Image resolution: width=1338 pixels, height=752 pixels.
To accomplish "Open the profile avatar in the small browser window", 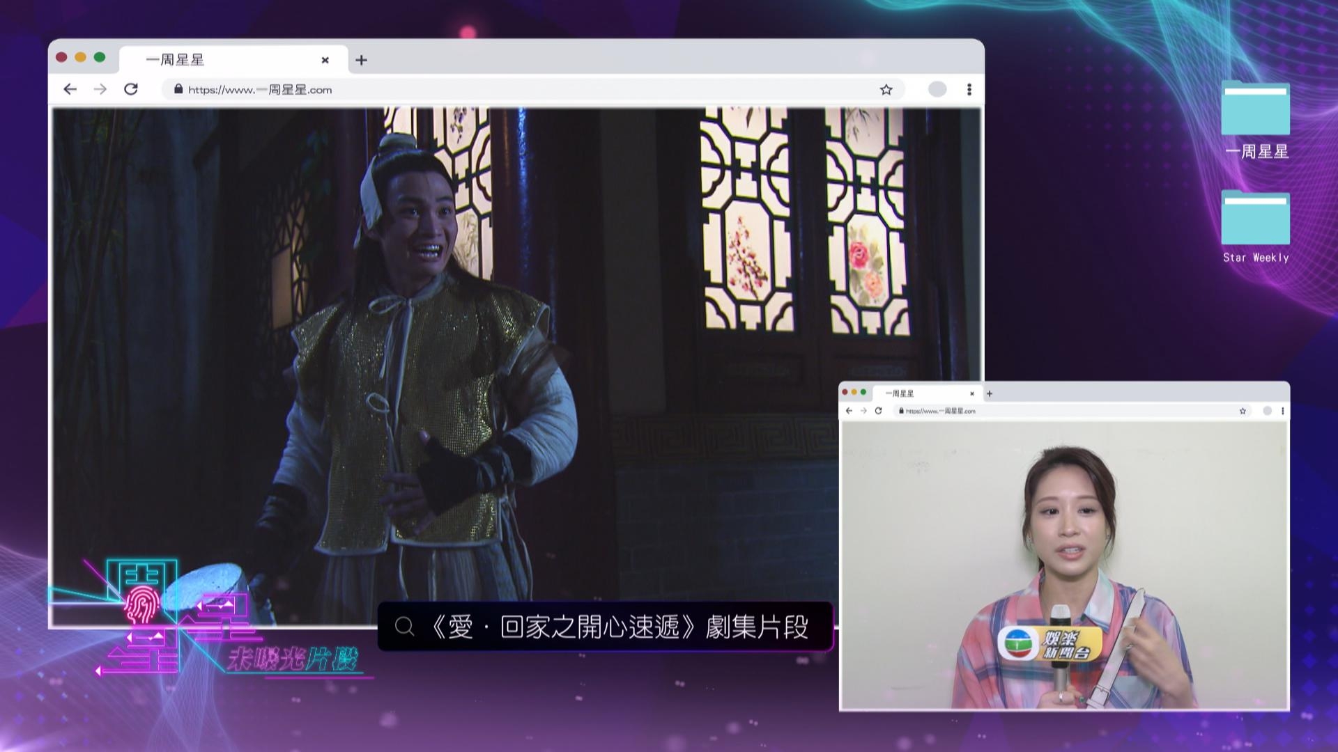I will tap(1267, 411).
